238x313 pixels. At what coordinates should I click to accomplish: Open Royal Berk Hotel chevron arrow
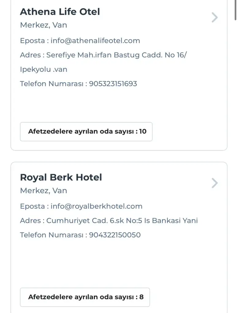(215, 183)
